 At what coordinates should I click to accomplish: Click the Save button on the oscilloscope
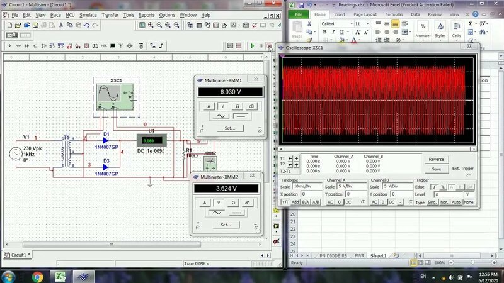coord(436,169)
